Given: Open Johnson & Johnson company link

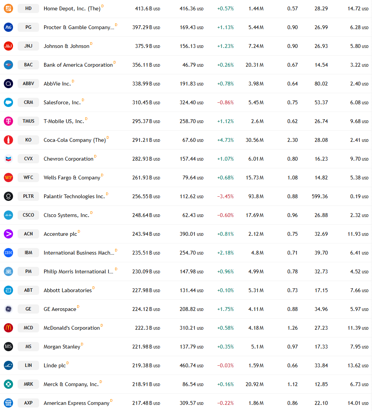Looking at the screenshot, I should [66, 46].
